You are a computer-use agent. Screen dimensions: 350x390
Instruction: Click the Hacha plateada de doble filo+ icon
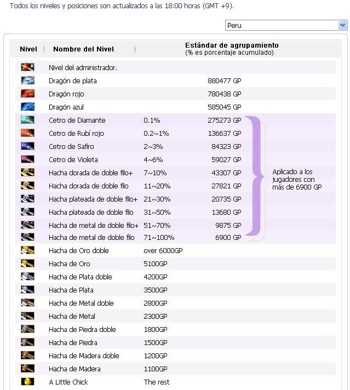coord(27,199)
